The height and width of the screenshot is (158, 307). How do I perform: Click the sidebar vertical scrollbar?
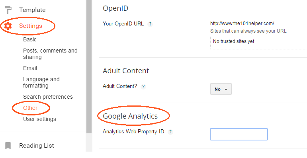(x=89, y=66)
